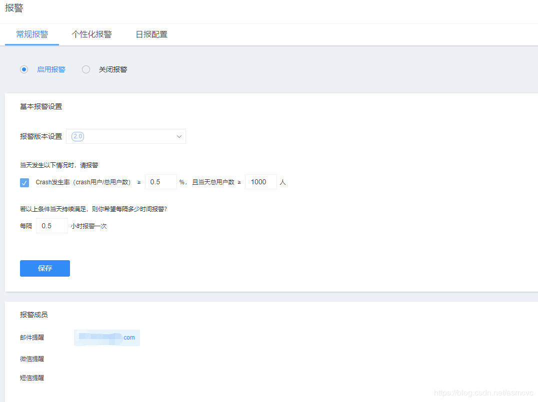This screenshot has width=538, height=402.
Task: Go to the 日报配置 tab
Action: [151, 34]
